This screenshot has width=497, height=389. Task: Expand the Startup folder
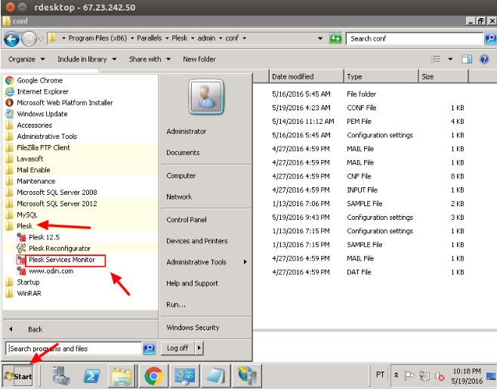pyautogui.click(x=22, y=282)
